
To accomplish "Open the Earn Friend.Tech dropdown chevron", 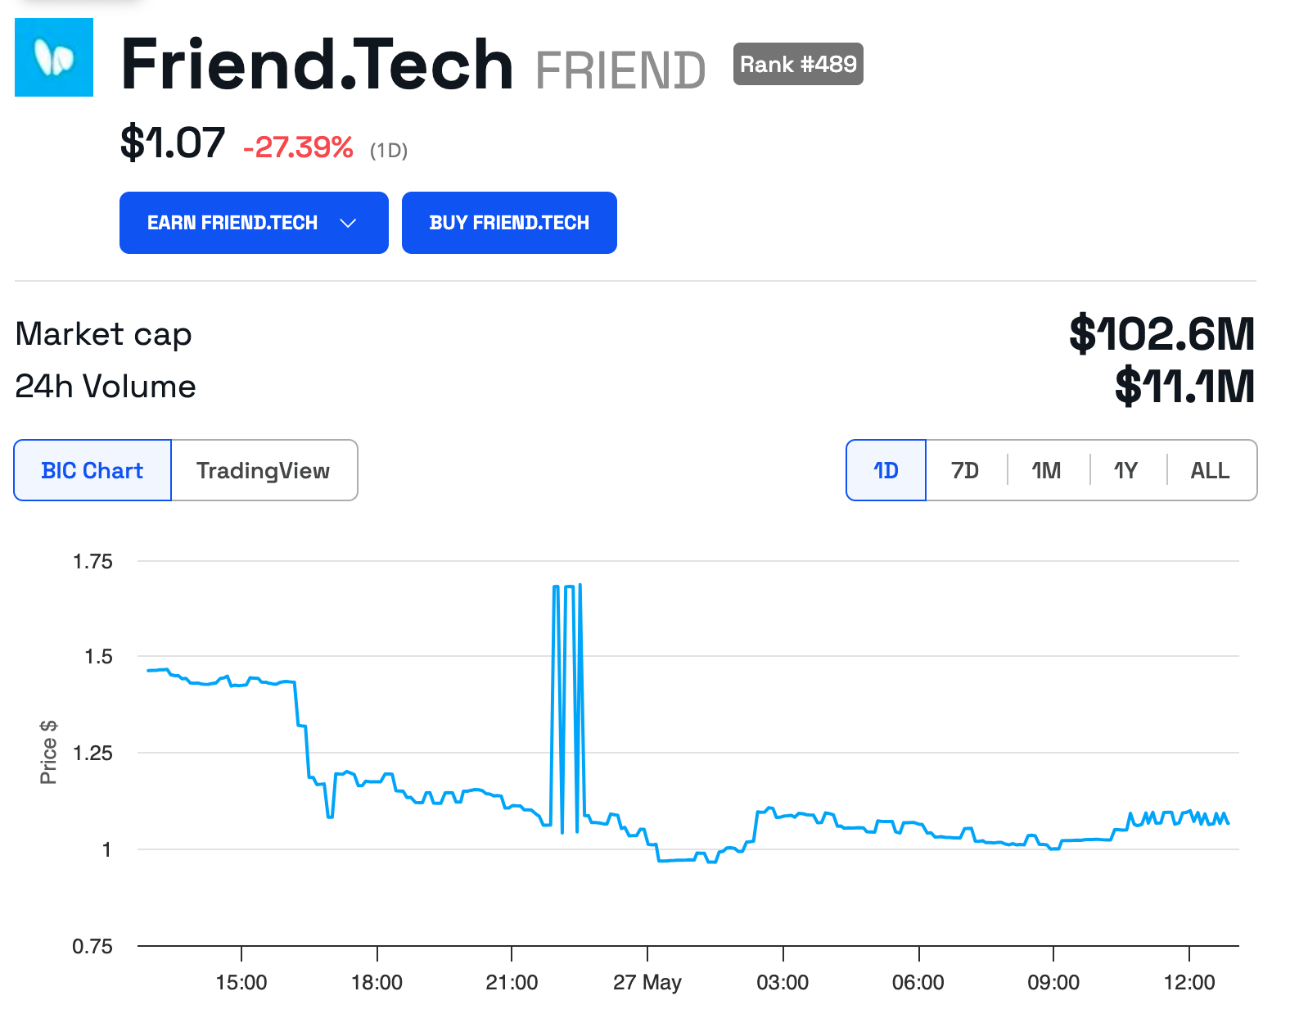I will pyautogui.click(x=348, y=224).
